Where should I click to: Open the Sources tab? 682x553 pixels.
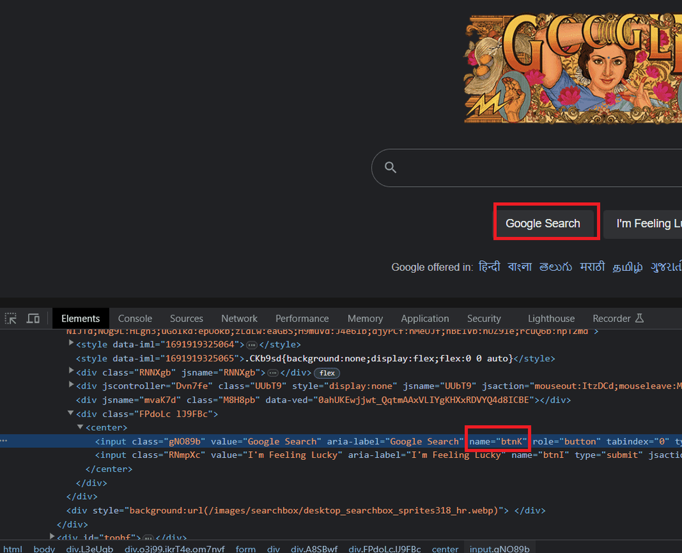click(186, 318)
